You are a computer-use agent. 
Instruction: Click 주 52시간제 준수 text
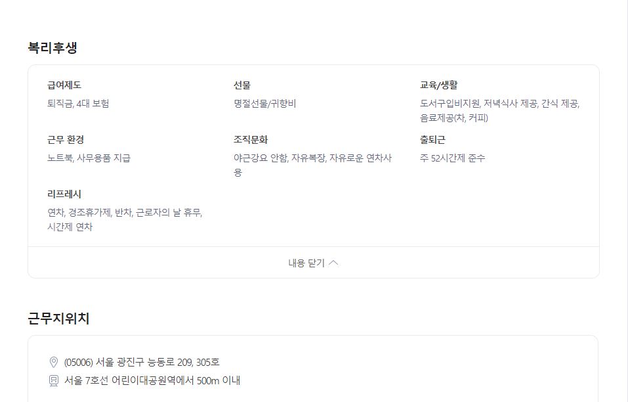click(x=452, y=158)
